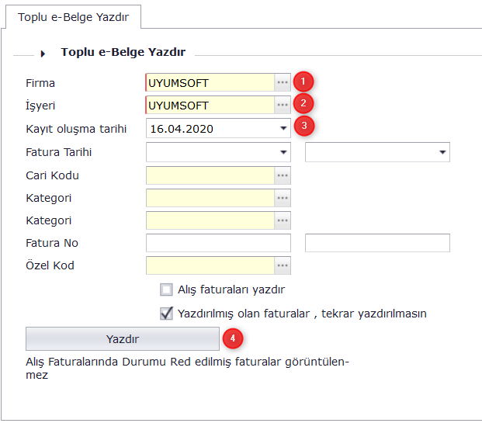Expand the Kayıt oluşma tarihi date dropdown

click(282, 129)
